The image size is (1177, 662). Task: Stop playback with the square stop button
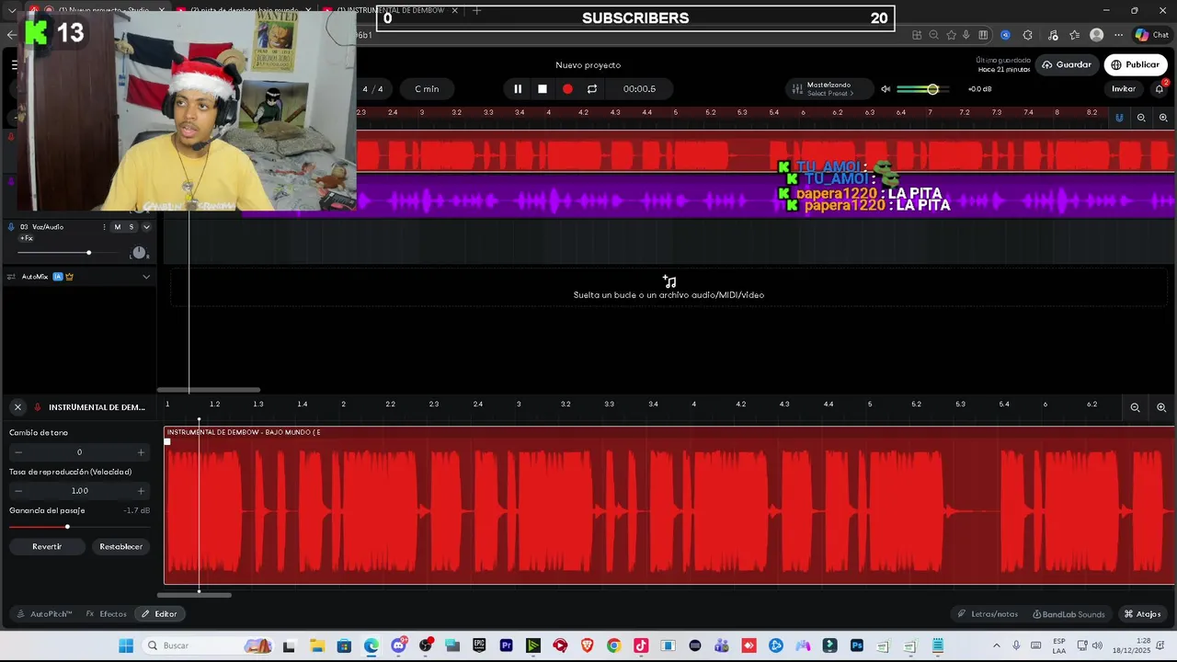pos(543,89)
